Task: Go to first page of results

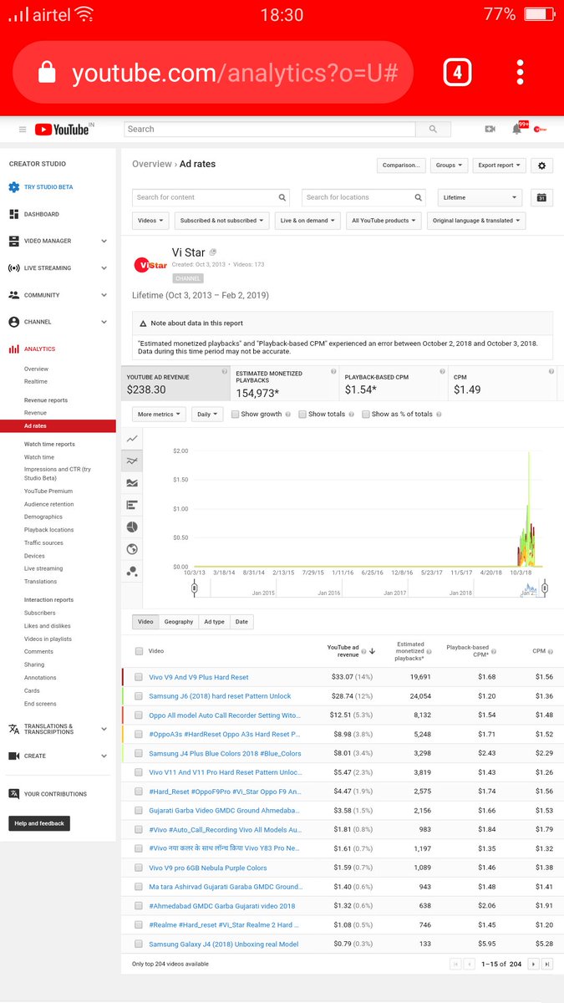Action: [455, 964]
